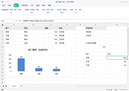
Task: Insert a 折线图 line chart
Action: (x=33, y=10)
